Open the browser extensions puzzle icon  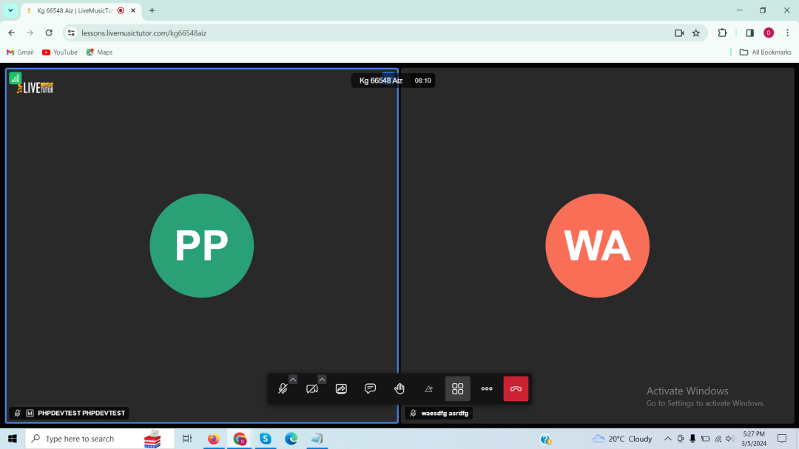click(723, 33)
